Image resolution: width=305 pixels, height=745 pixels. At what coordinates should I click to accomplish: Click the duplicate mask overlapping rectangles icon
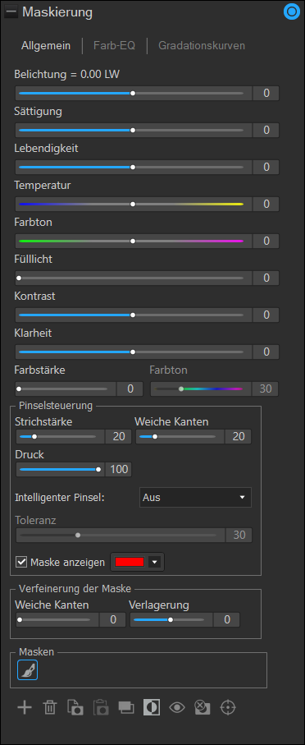coord(126,707)
